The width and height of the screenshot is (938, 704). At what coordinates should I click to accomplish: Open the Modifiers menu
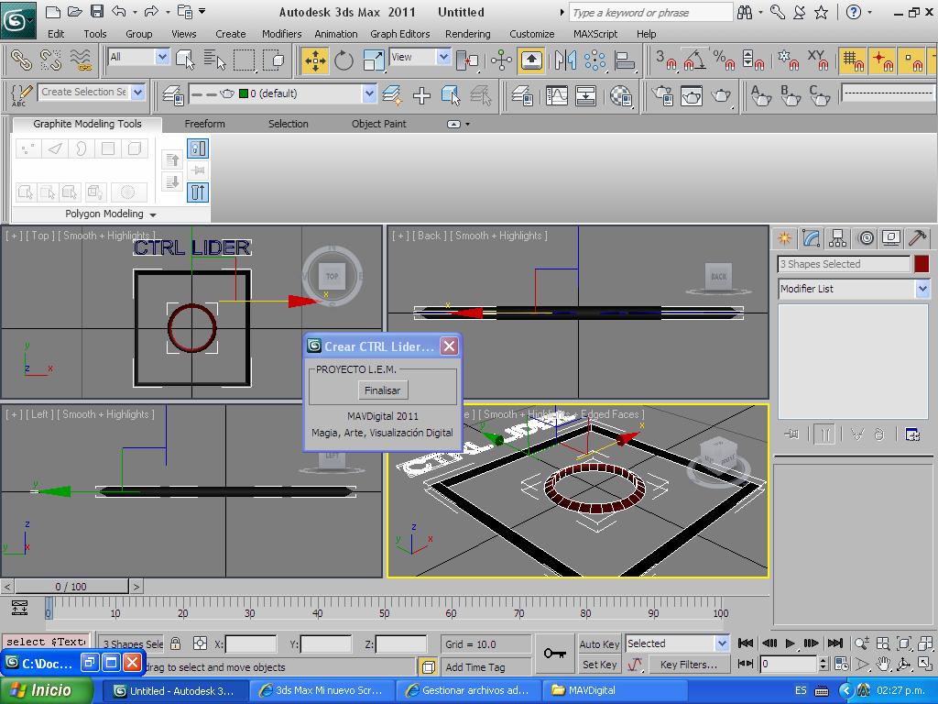[x=281, y=34]
